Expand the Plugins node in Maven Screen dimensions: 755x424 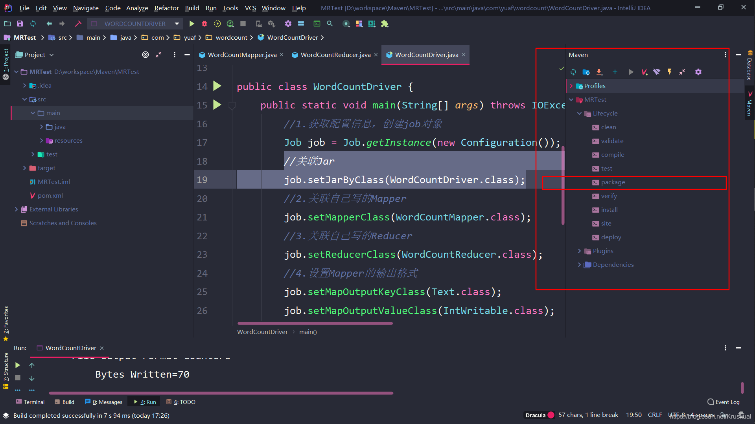point(579,251)
